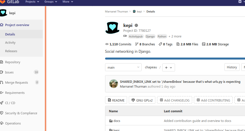Click the Django topic tag
This screenshot has width=245, height=131.
point(150,37)
